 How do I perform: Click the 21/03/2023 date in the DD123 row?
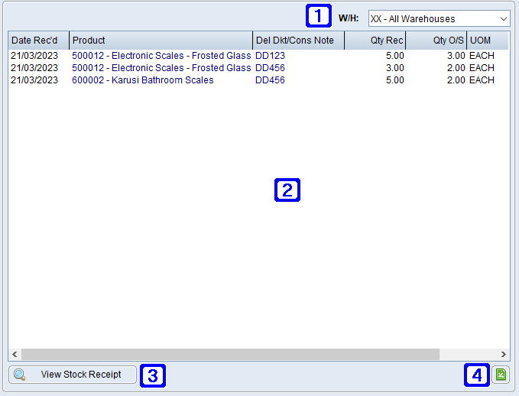click(34, 56)
